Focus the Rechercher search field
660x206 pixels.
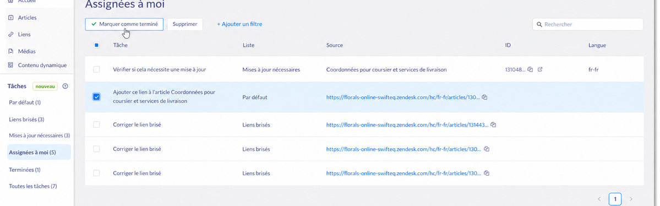(587, 24)
